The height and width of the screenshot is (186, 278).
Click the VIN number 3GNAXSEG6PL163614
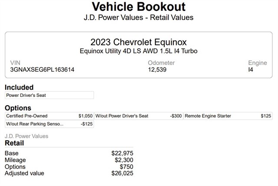pos(42,70)
